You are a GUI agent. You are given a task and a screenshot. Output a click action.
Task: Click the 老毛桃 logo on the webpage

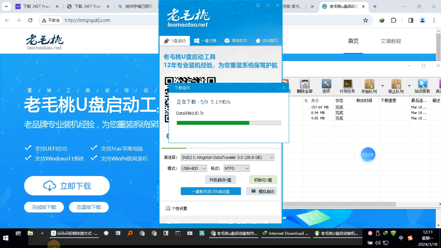coord(45,42)
